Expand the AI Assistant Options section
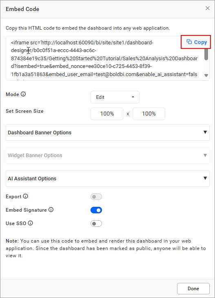Image resolution: width=215 pixels, height=298 pixels. click(x=108, y=178)
